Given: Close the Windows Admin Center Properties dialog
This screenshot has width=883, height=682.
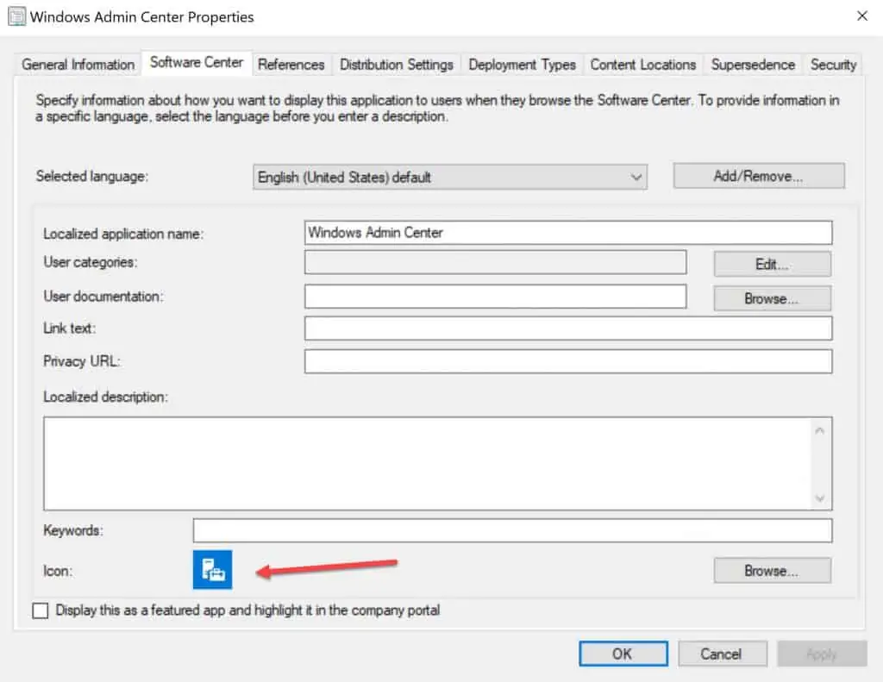Looking at the screenshot, I should click(862, 16).
